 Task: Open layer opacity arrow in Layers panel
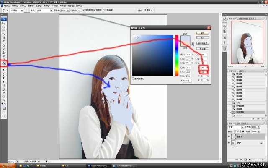(x=259, y=127)
